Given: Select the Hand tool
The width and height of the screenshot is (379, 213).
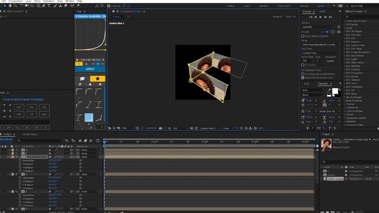Looking at the screenshot, I should [10, 5].
